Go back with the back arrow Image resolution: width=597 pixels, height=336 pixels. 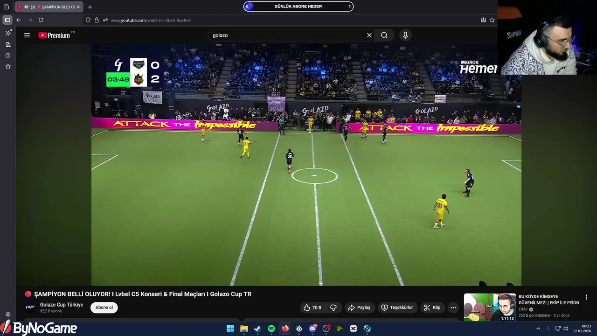click(19, 20)
